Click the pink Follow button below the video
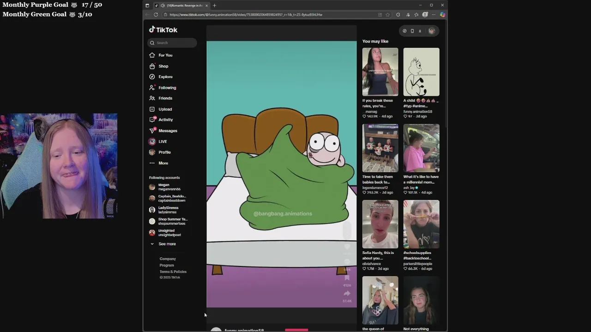 [x=296, y=330]
